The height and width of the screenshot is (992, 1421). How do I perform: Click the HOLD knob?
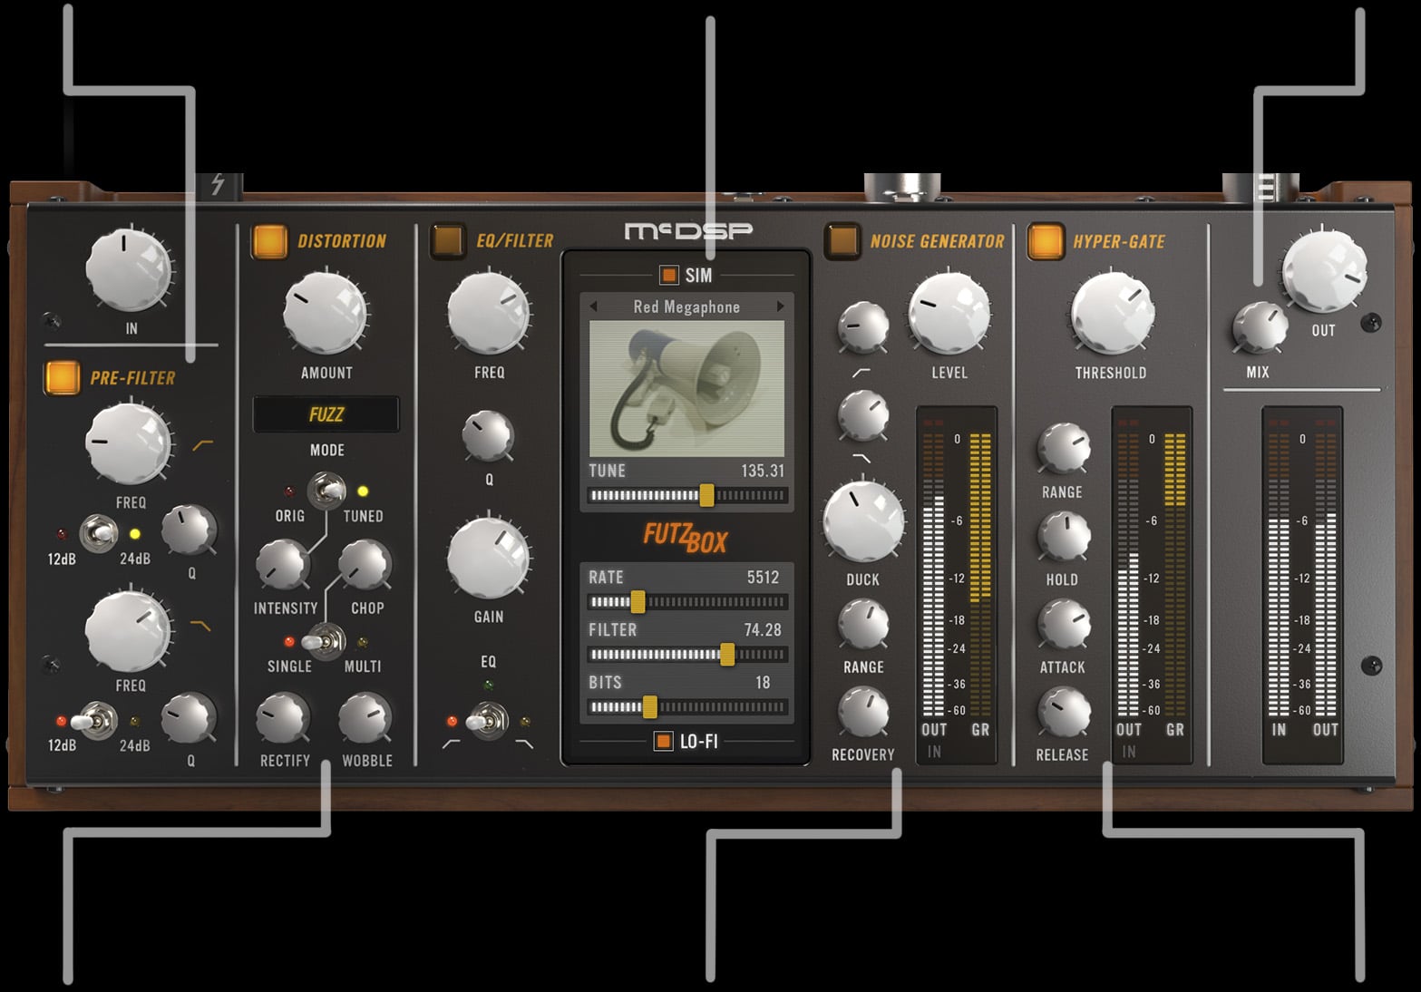pos(1063,537)
